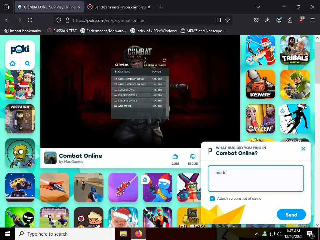This screenshot has width=320, height=240.
Task: Select North America Server row
Action: click(x=139, y=79)
